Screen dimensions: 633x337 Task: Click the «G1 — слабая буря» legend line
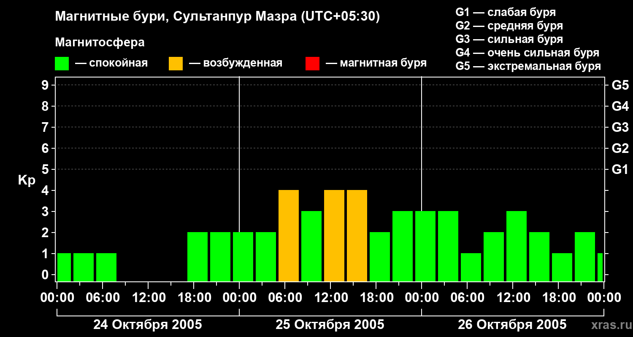click(506, 12)
